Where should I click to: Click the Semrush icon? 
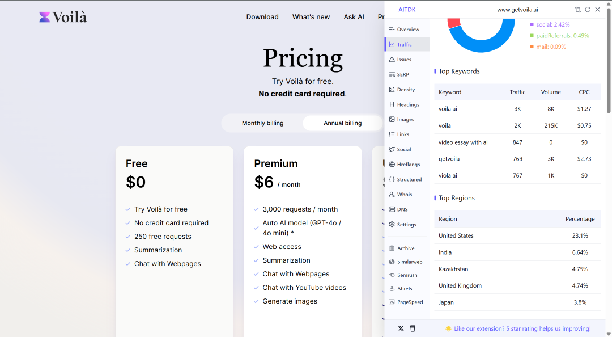pos(392,275)
